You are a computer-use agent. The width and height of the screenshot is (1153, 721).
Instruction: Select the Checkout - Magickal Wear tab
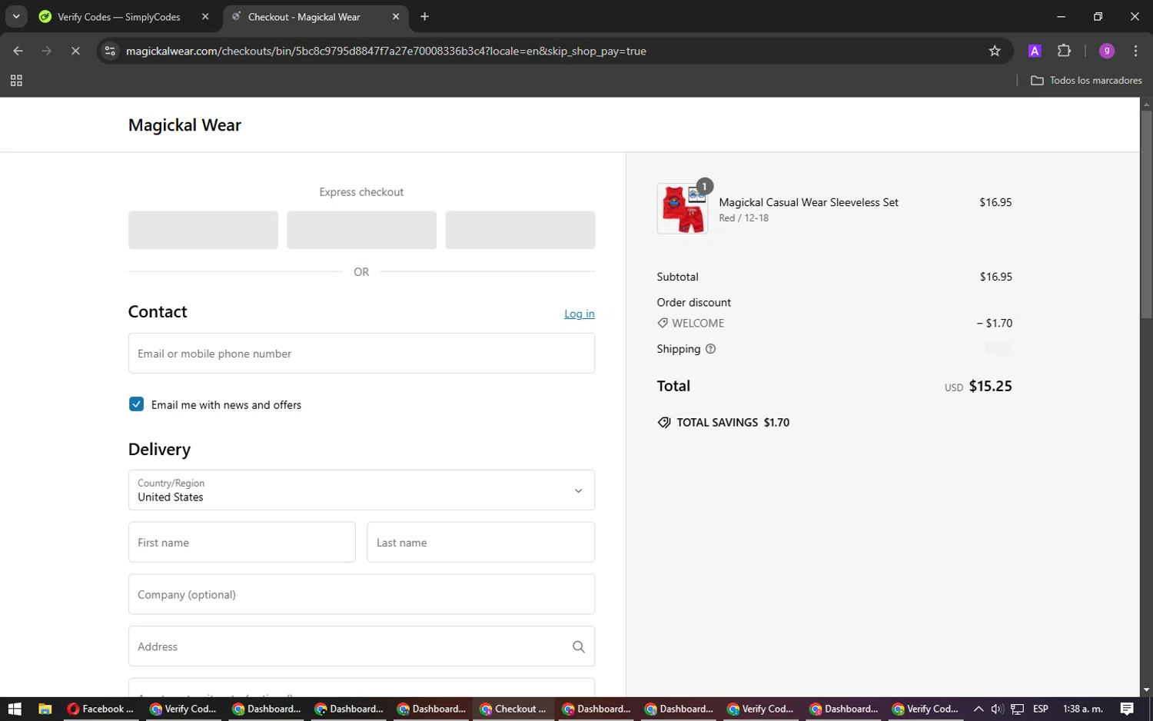pos(304,17)
